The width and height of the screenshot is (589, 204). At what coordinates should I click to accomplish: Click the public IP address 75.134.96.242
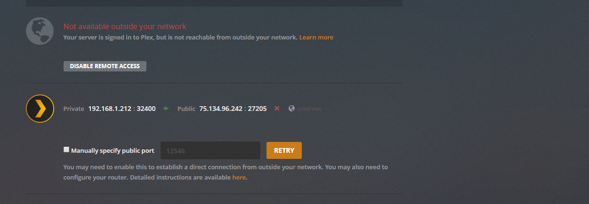tap(220, 109)
